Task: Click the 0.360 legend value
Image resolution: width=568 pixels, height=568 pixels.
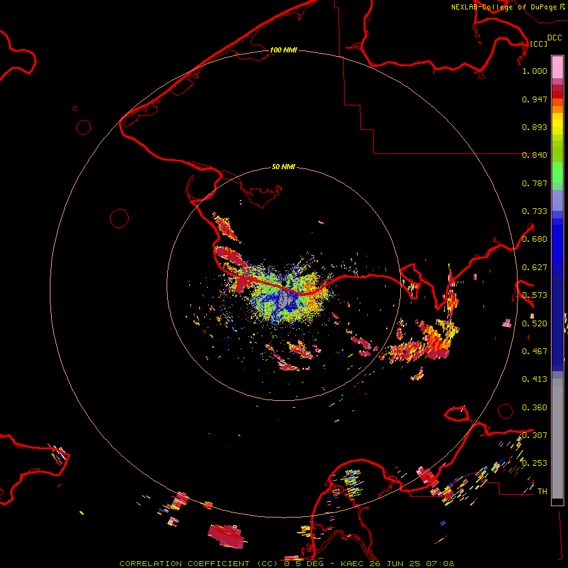Action: (x=535, y=408)
